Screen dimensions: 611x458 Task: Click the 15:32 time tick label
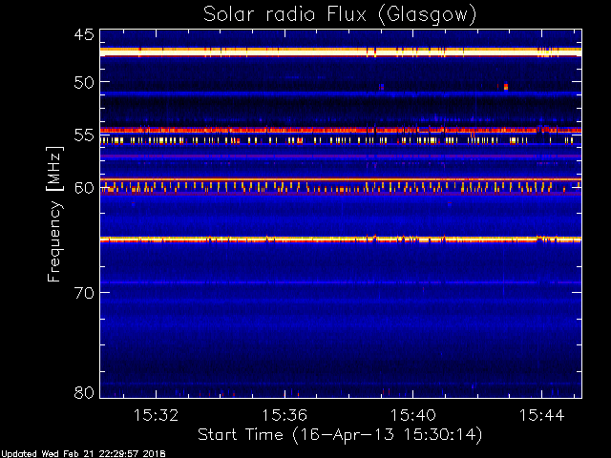[156, 415]
